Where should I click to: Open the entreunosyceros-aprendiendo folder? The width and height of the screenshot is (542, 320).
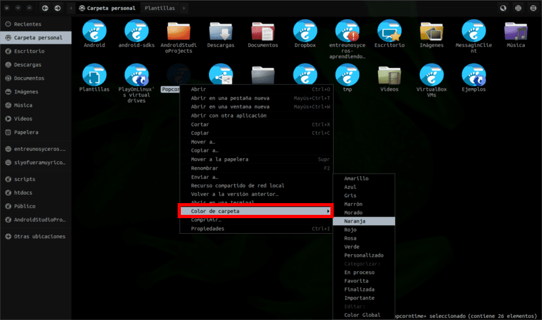click(347, 31)
